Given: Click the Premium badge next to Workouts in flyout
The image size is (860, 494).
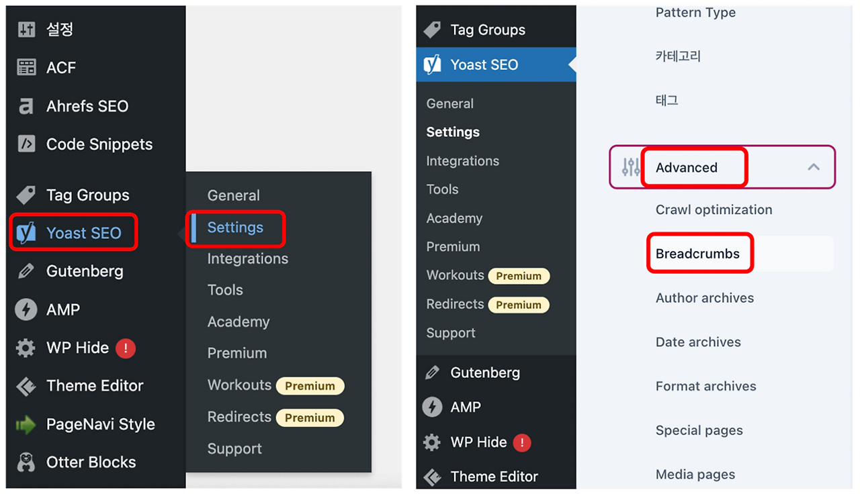Looking at the screenshot, I should click(310, 386).
